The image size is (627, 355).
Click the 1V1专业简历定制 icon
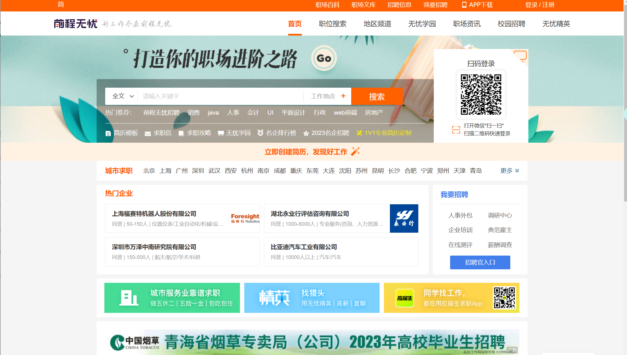coord(359,133)
